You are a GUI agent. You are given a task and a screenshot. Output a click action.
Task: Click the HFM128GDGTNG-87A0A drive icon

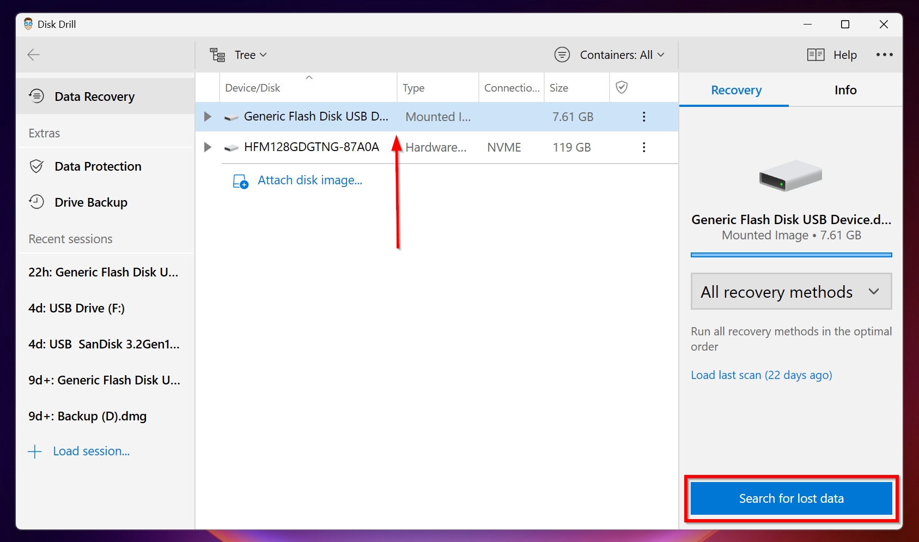coord(232,148)
